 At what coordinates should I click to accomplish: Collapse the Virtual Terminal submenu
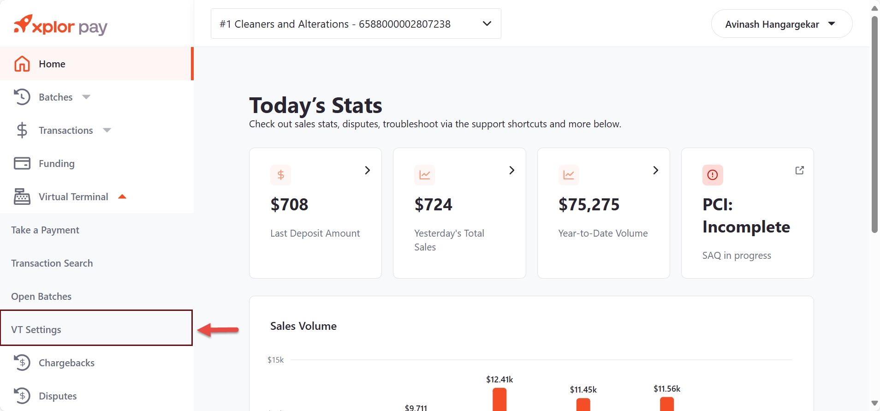[x=122, y=197]
